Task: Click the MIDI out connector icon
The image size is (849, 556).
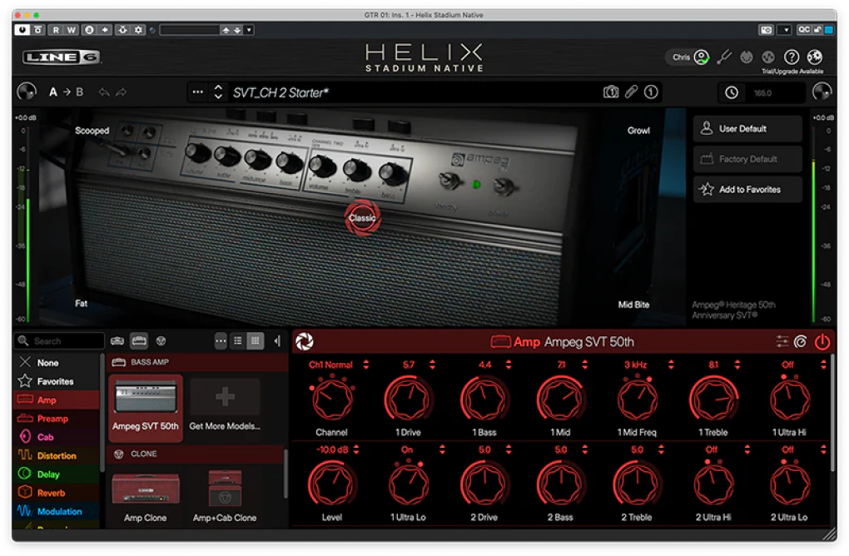Action: pos(768,57)
